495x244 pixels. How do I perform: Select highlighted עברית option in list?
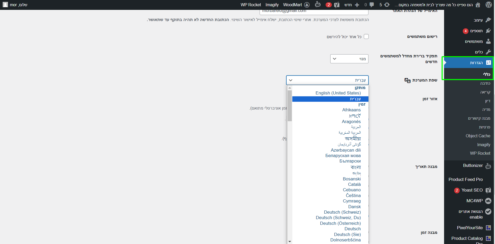coord(330,99)
